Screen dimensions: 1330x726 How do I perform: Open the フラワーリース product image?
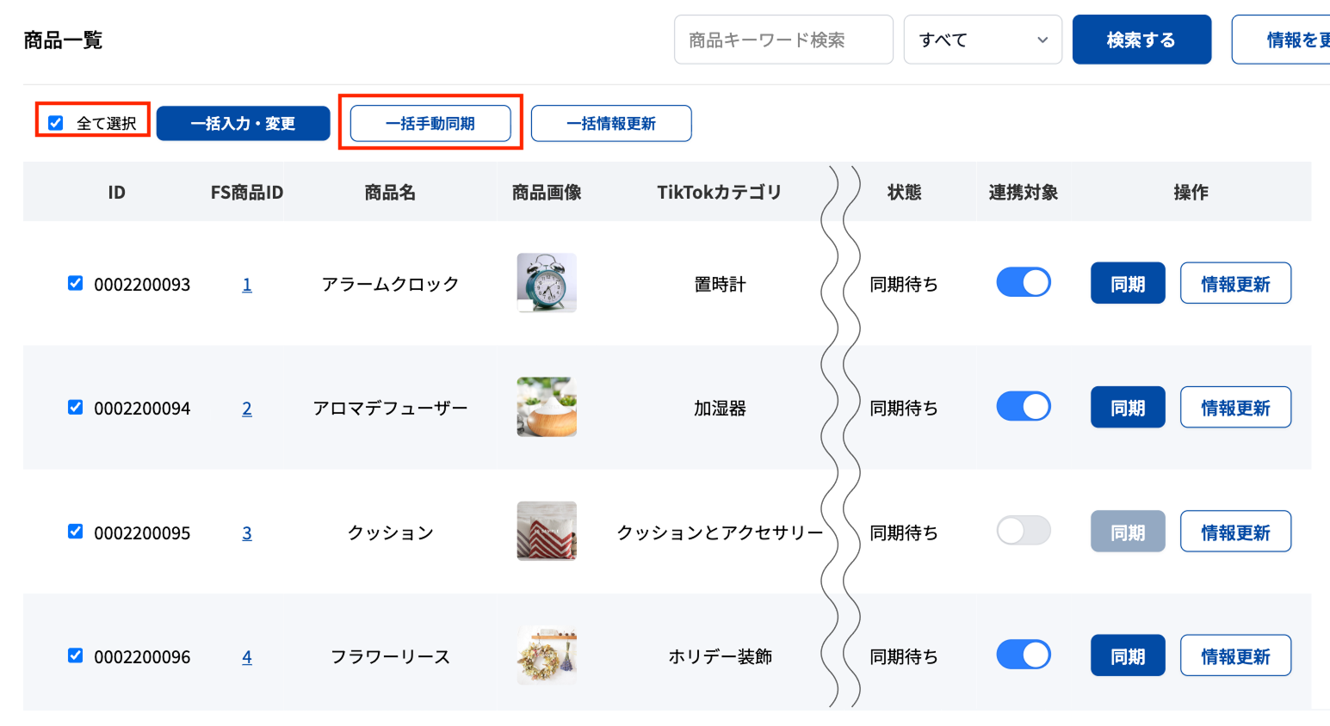[547, 655]
